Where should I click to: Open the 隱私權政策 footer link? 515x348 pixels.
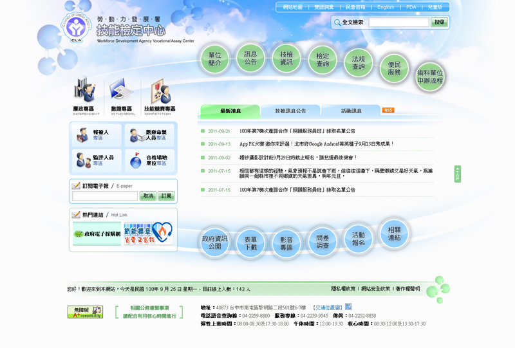coord(344,289)
